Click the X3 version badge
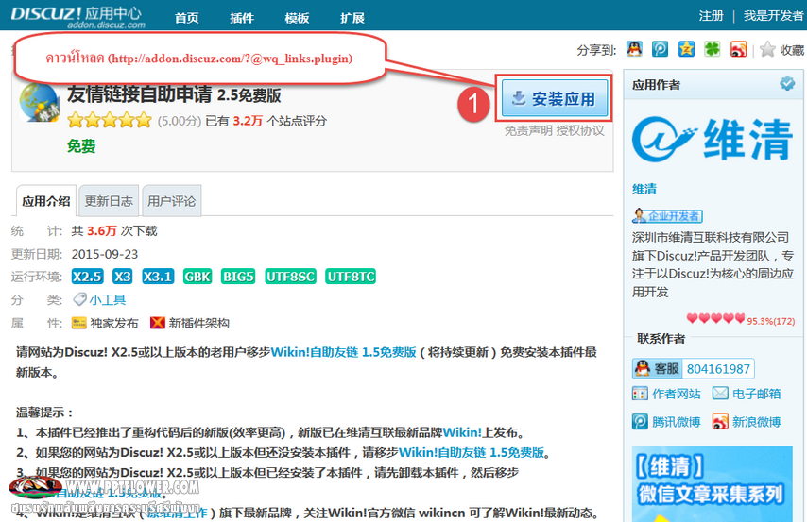The width and height of the screenshot is (807, 522). coord(123,277)
